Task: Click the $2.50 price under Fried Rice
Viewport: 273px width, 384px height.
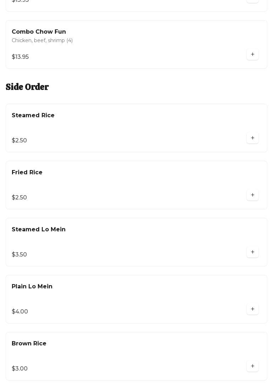Action: click(x=19, y=198)
